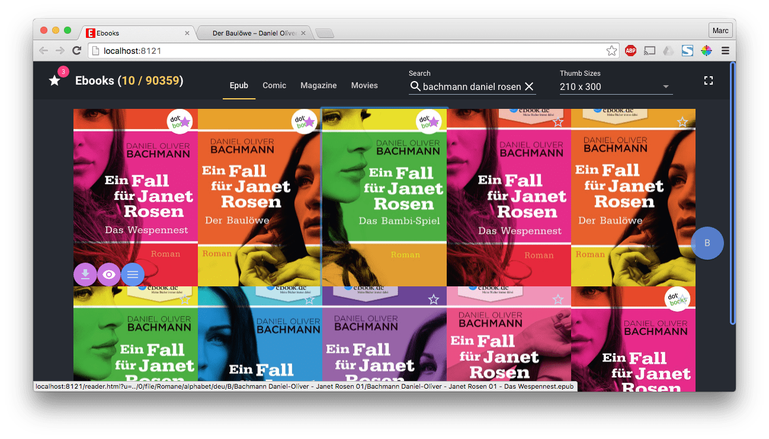769x439 pixels.
Task: Click the browser back arrow
Action: click(44, 51)
